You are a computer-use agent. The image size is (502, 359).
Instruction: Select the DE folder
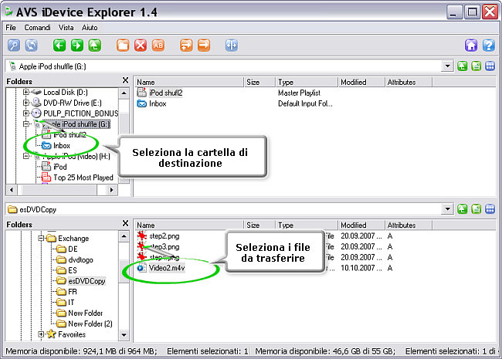[73, 249]
